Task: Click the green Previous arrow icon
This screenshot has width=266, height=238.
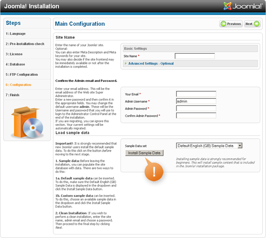Action: click(x=223, y=24)
